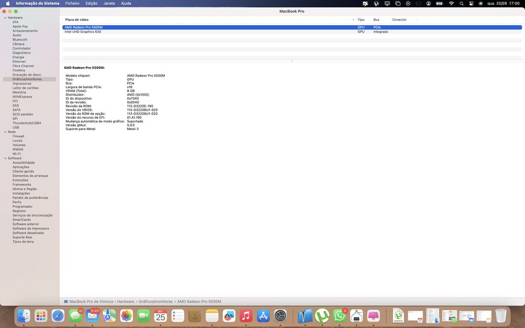Click Hardware in the bottom path bar
This screenshot has height=328, width=525.
[x=125, y=302]
